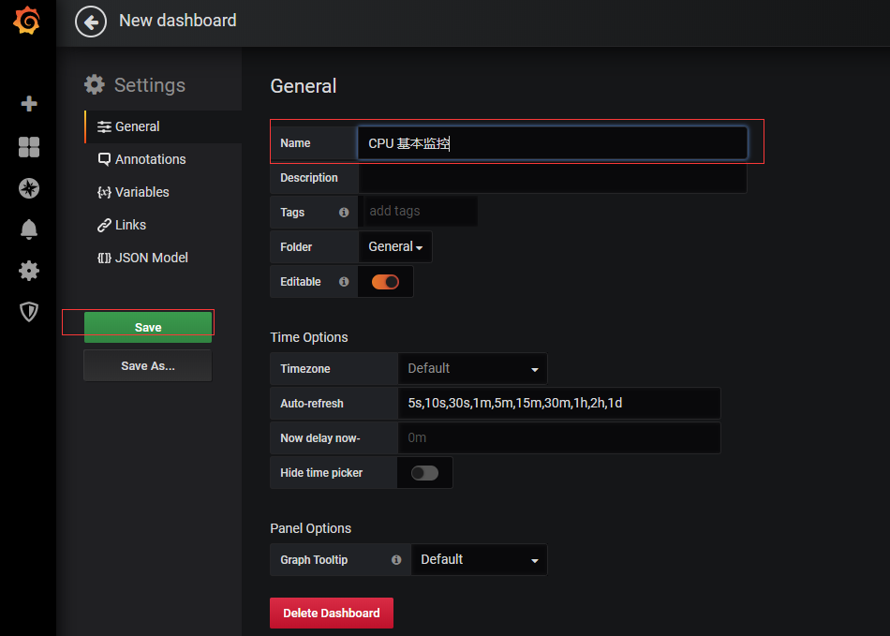Open the Folder General dropdown

395,246
